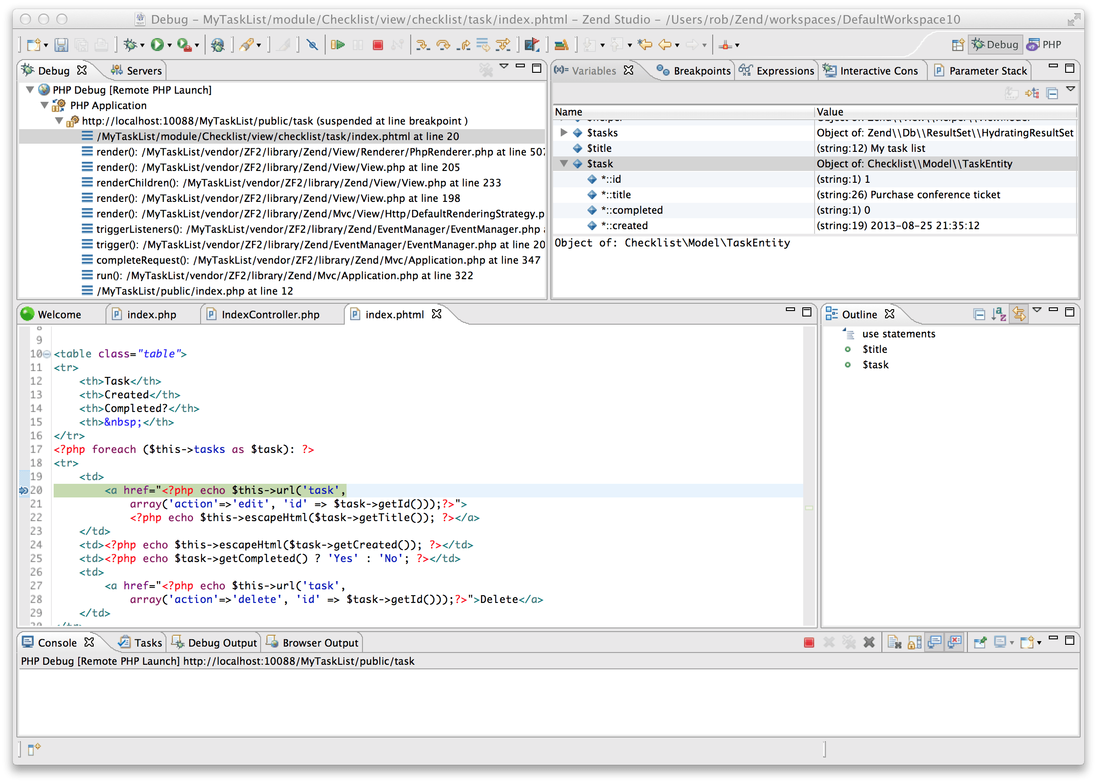The image size is (1097, 783).
Task: Open the Browser Output view
Action: (319, 642)
